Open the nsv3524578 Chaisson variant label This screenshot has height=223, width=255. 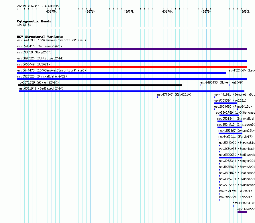(x=237, y=173)
